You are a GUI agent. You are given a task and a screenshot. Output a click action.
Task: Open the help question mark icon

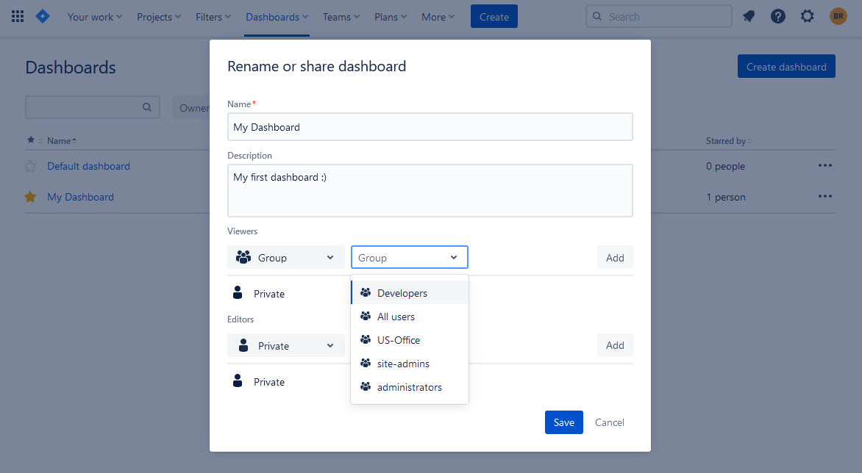click(x=778, y=16)
